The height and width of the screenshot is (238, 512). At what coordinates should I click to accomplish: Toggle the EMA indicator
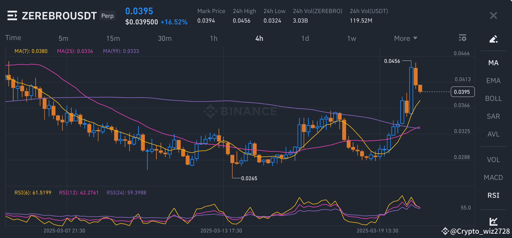(x=493, y=81)
